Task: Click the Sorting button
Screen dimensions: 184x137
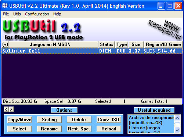Action: pos(49,120)
